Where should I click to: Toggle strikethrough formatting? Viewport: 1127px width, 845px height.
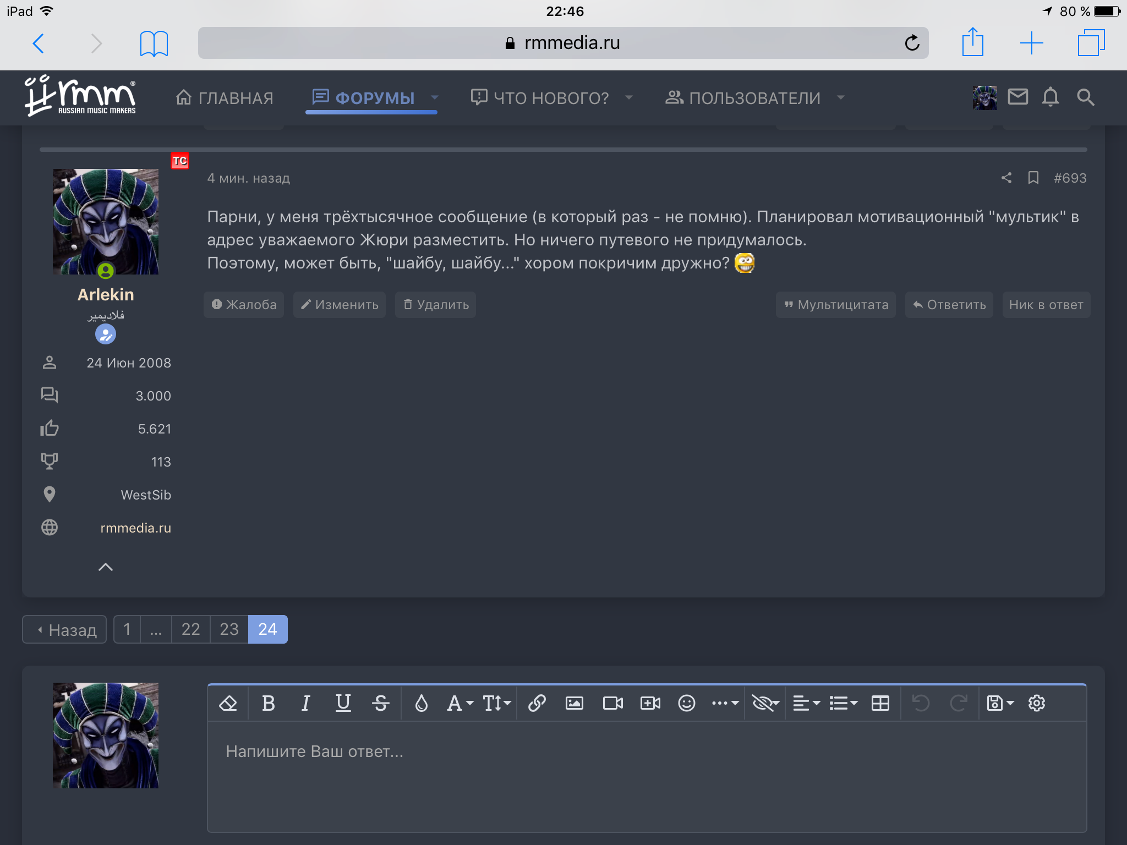(380, 703)
